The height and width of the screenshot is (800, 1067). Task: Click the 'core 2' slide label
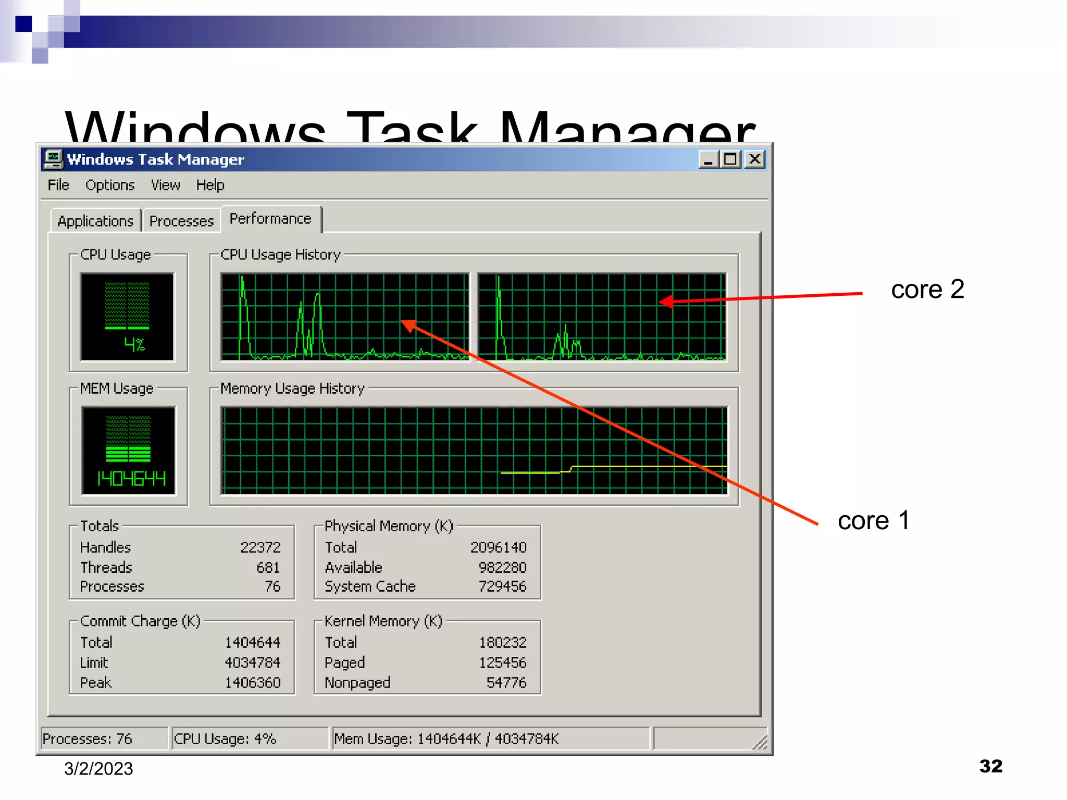(x=927, y=289)
